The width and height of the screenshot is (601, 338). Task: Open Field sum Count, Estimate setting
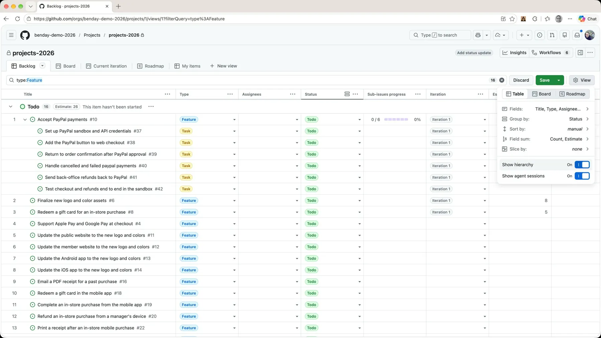tap(546, 139)
